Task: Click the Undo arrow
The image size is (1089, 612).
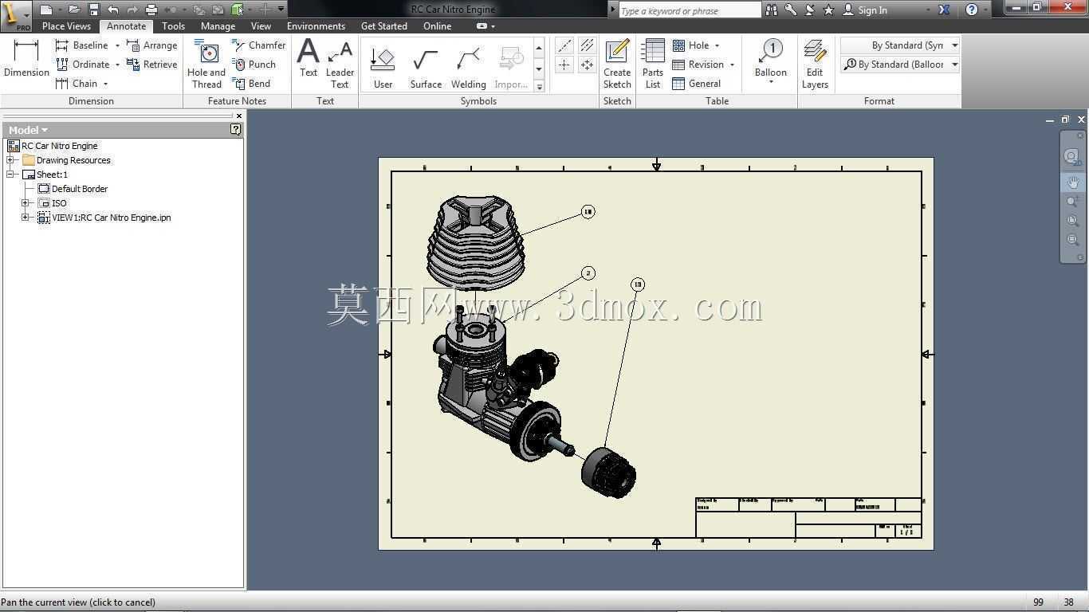Action: click(x=113, y=10)
